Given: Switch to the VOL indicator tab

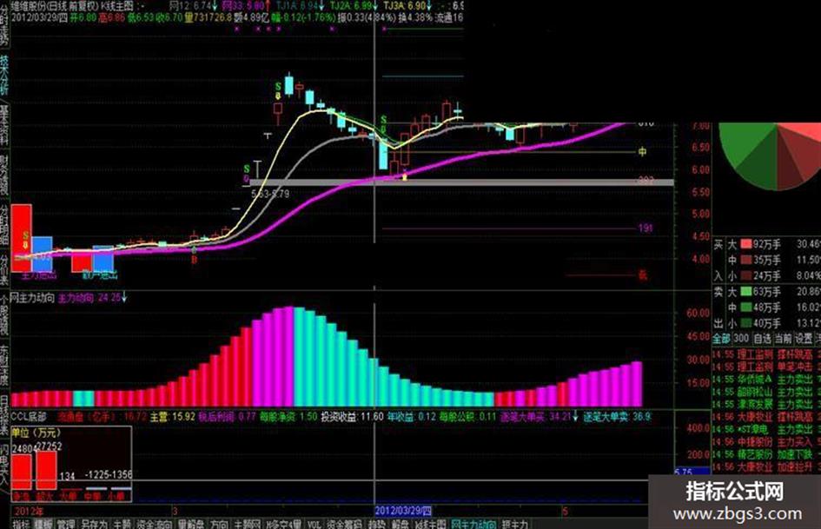Looking at the screenshot, I should pos(314,524).
